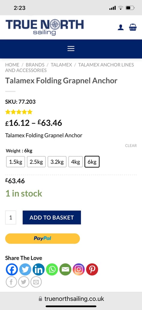This screenshot has height=310, width=142.
Task: Share through WhatsApp icon
Action: tap(52, 269)
